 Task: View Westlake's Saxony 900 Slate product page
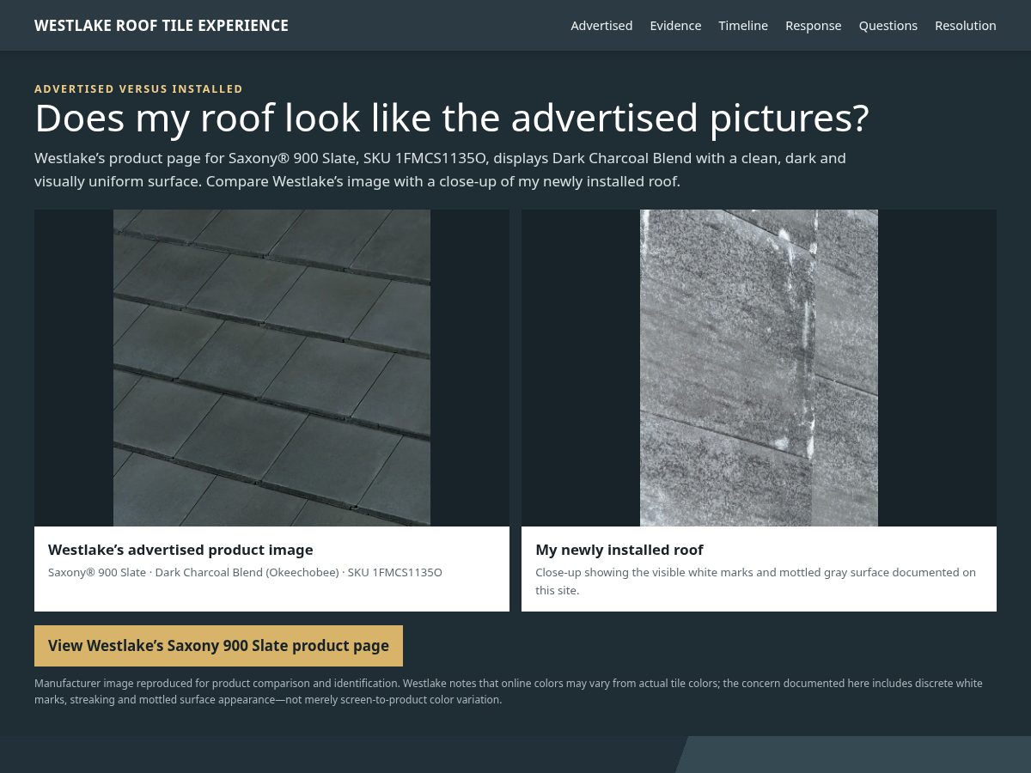coord(218,646)
